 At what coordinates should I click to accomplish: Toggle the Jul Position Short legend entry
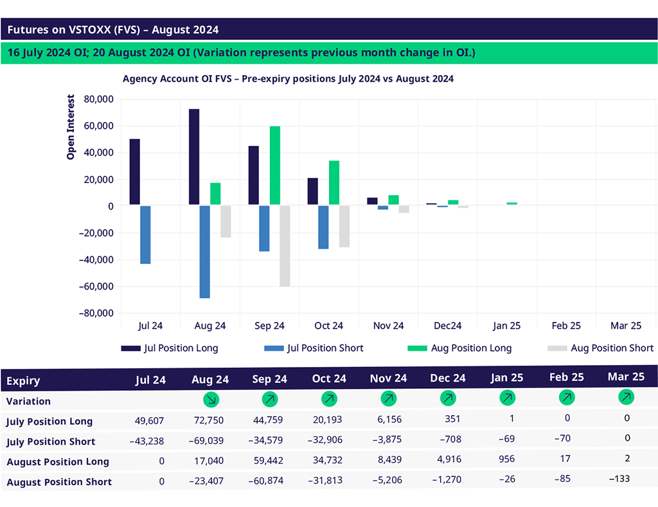314,348
